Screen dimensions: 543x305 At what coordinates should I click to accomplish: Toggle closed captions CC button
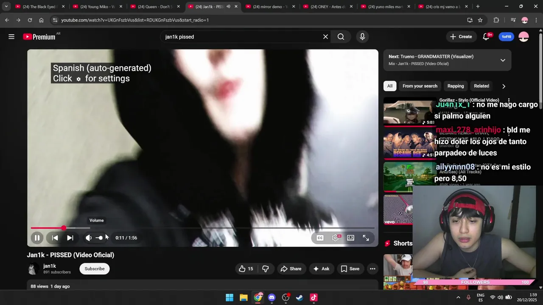[320, 238]
